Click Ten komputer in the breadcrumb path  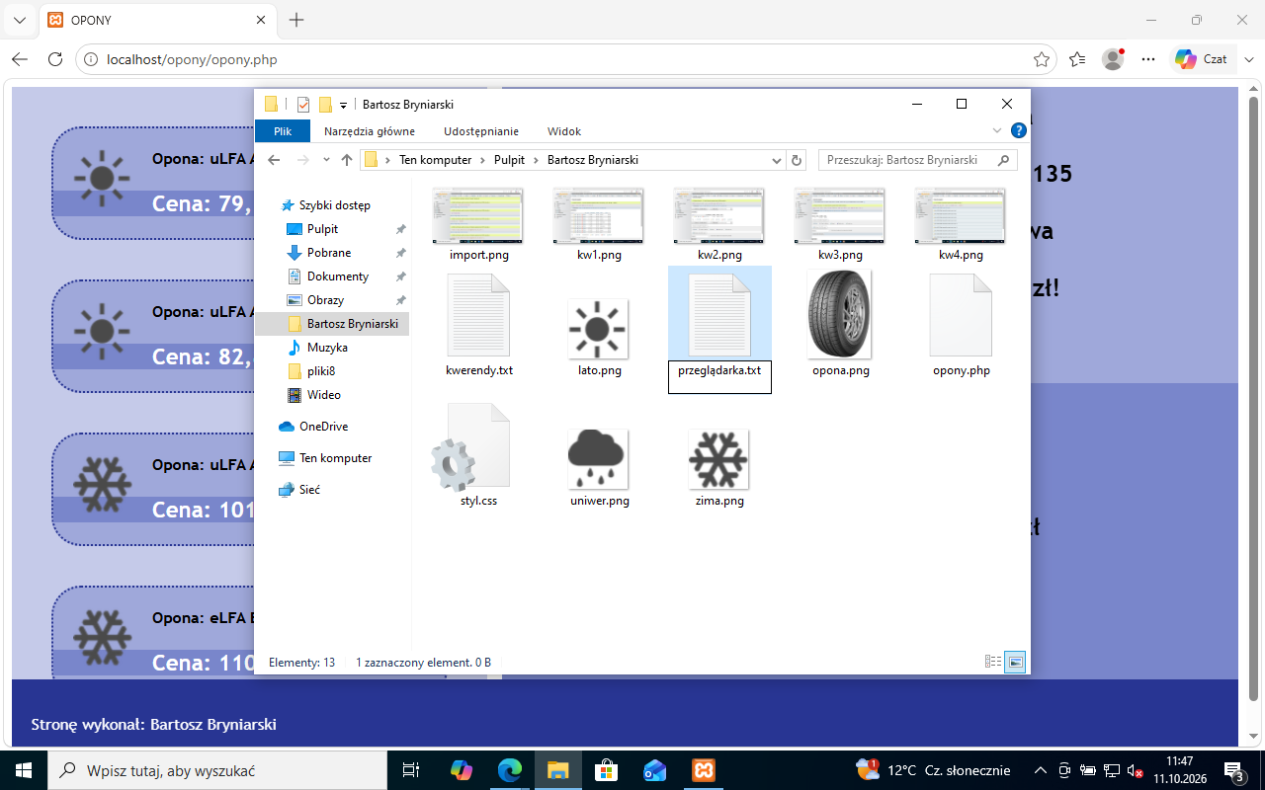[436, 160]
